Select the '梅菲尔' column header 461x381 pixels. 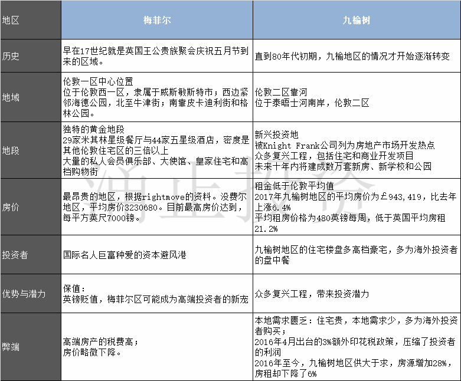click(x=157, y=20)
